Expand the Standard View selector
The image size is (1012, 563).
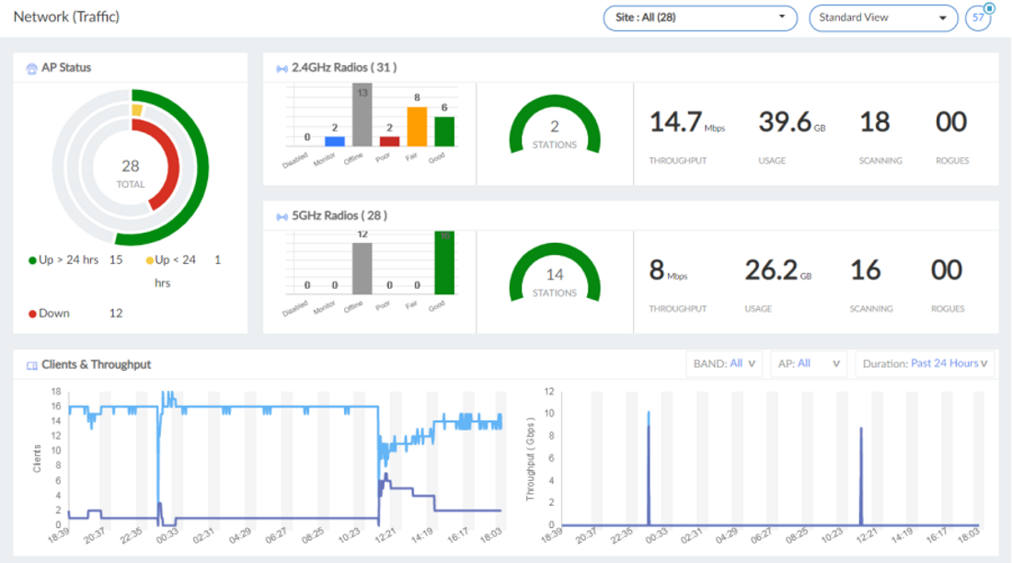pyautogui.click(x=883, y=17)
